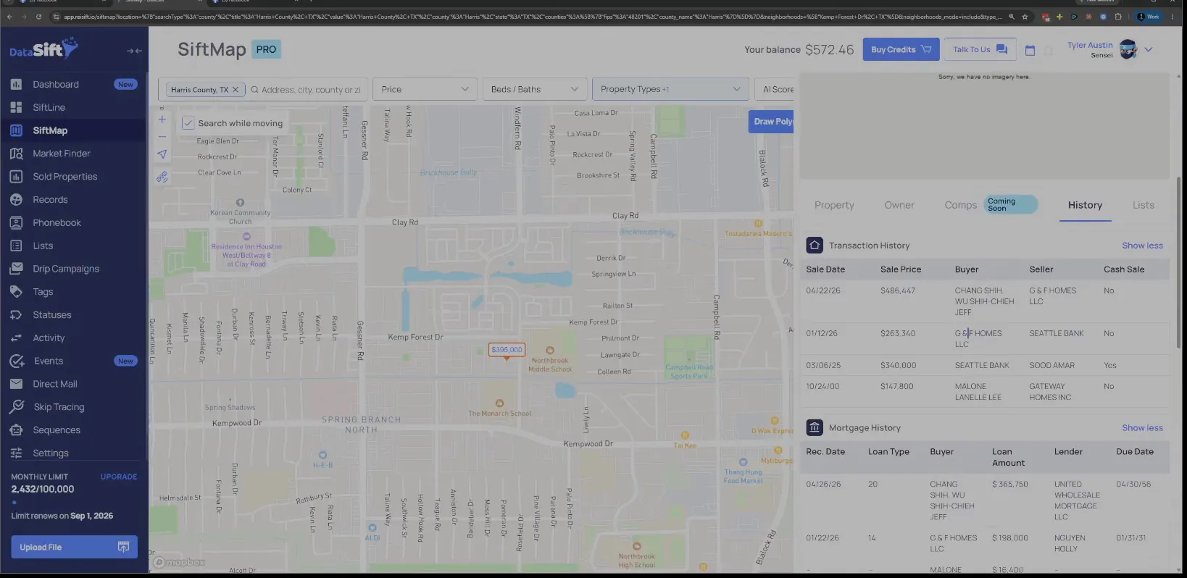Click the Skip Tracing icon
The height and width of the screenshot is (578, 1187).
16,407
